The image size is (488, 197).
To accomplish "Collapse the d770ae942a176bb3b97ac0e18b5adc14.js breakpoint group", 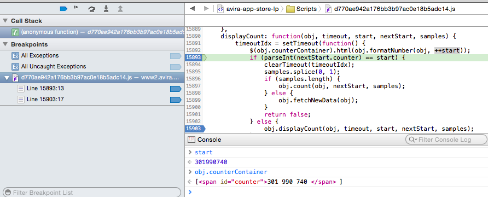I will (x=7, y=78).
